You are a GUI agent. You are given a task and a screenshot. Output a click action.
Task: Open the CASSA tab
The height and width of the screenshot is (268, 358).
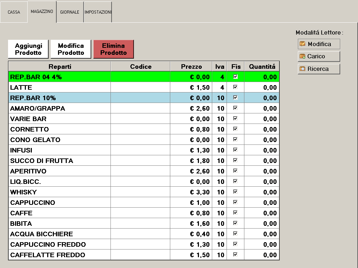(14, 12)
